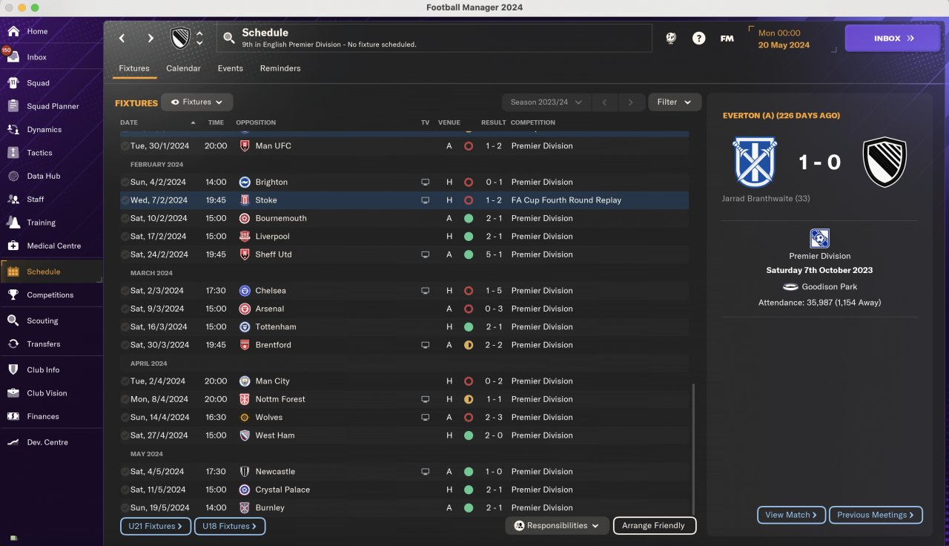Open the Medical Centre sidebar icon

point(13,246)
